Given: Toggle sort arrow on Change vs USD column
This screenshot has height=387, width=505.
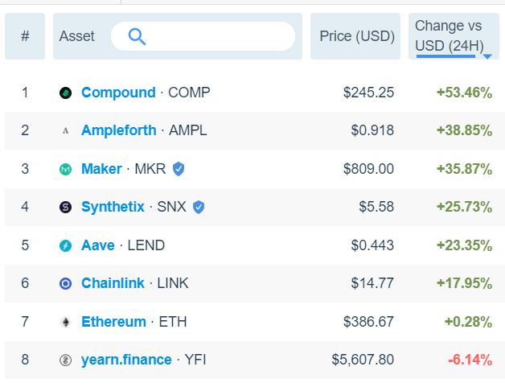Looking at the screenshot, I should click(487, 56).
